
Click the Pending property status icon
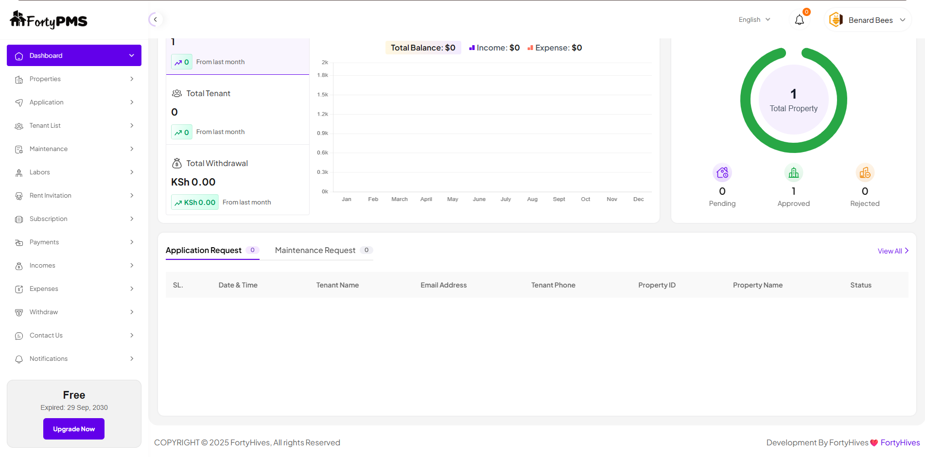pos(722,173)
